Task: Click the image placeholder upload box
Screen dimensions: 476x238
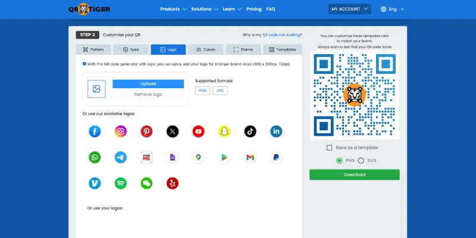Action: tap(96, 89)
